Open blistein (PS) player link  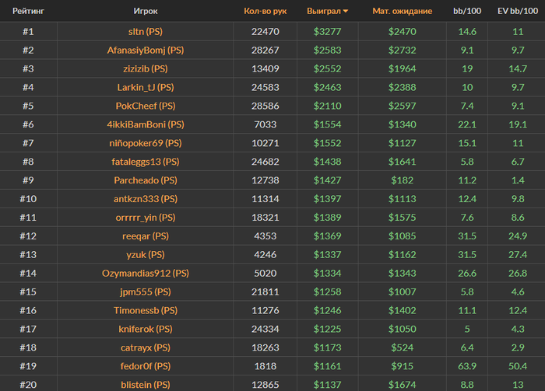[x=146, y=385]
